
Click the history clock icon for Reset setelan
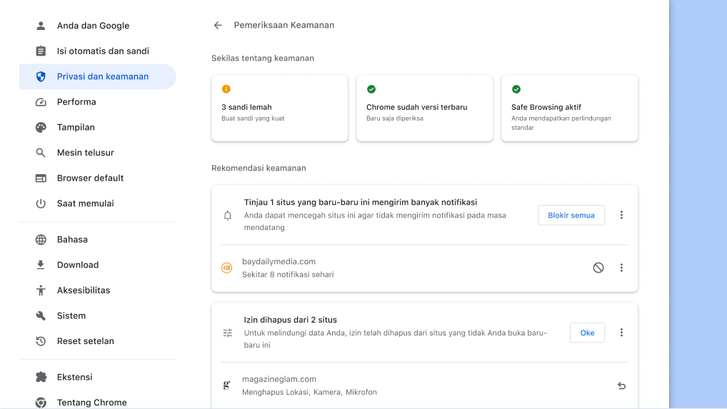tap(41, 341)
